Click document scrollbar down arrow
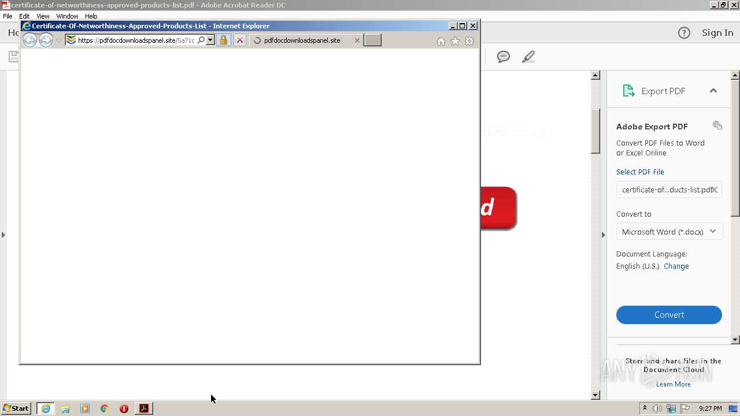Image resolution: width=740 pixels, height=416 pixels. (595, 395)
